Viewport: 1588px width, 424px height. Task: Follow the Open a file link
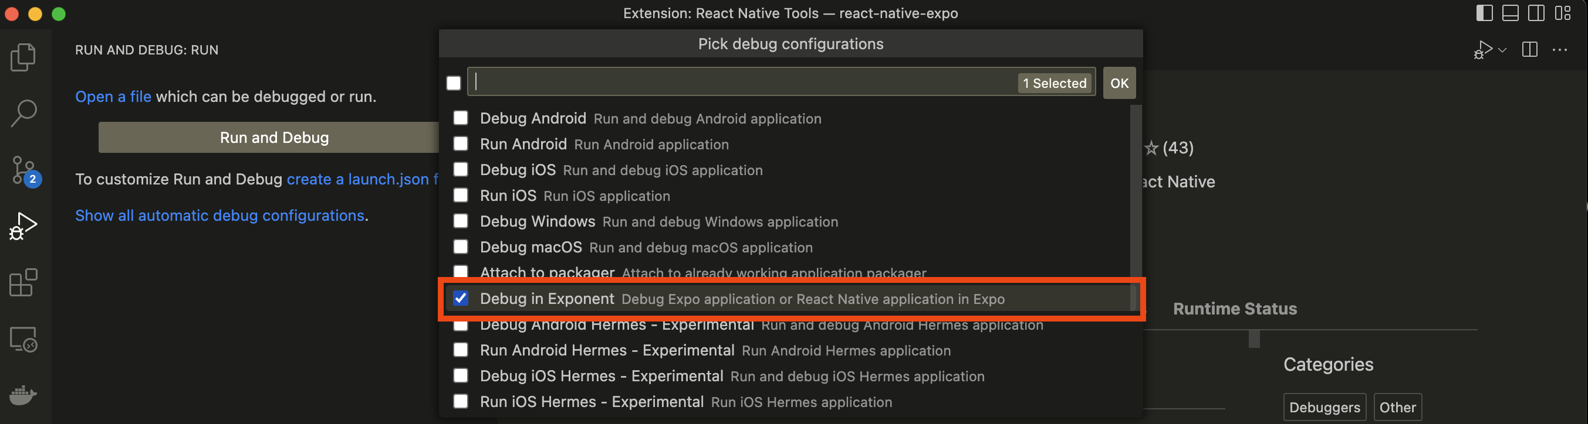113,97
